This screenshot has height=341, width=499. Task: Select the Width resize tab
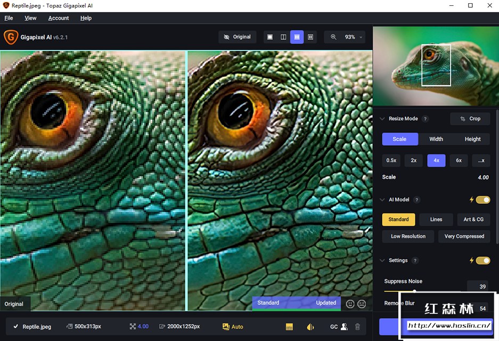436,139
